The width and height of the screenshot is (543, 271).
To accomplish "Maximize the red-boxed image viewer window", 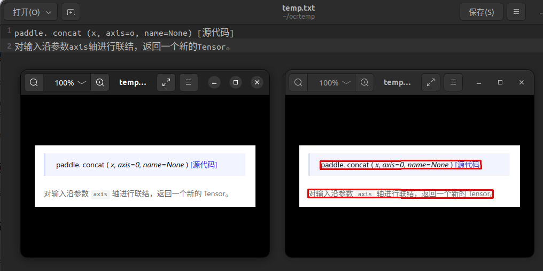I will [500, 82].
